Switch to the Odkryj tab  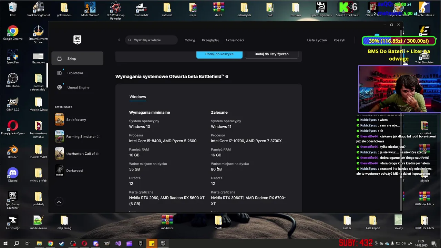190,40
